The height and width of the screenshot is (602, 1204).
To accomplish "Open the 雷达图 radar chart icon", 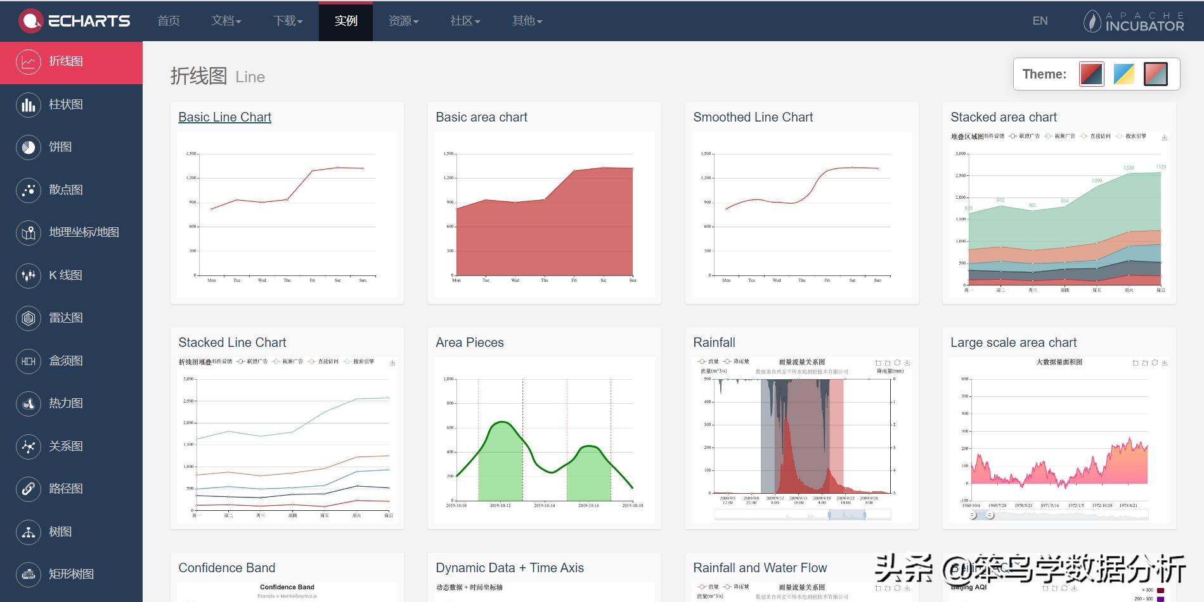I will coord(29,318).
